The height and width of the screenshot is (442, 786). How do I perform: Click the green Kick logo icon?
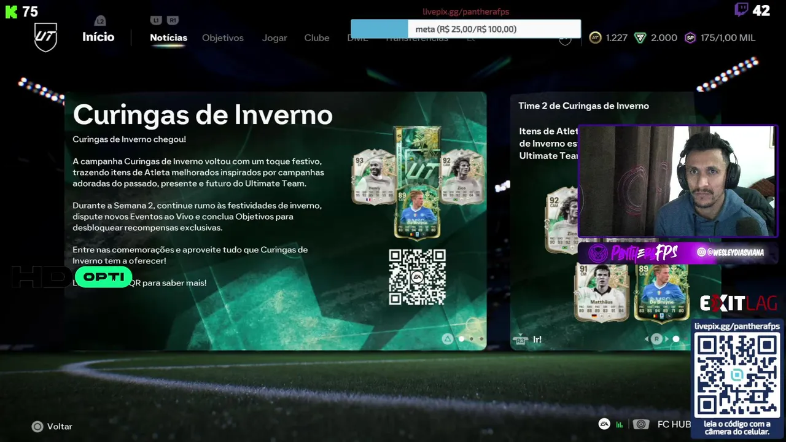point(11,11)
